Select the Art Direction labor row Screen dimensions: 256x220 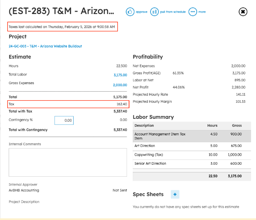pyautogui.click(x=192, y=146)
